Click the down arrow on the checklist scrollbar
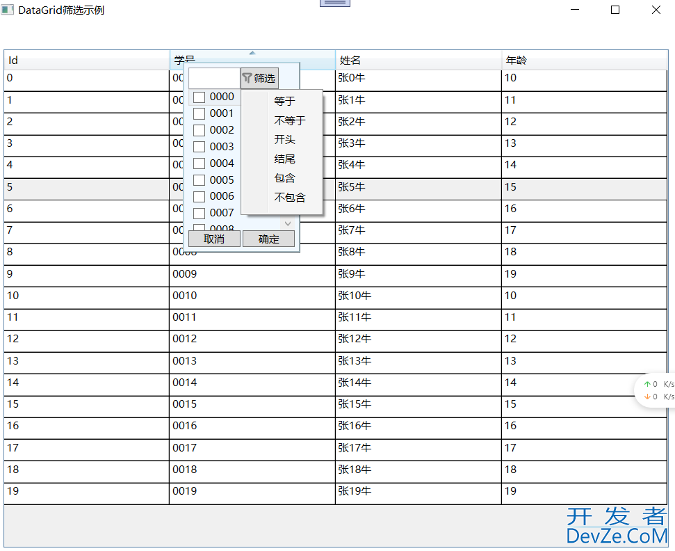This screenshot has width=675, height=551. click(288, 224)
